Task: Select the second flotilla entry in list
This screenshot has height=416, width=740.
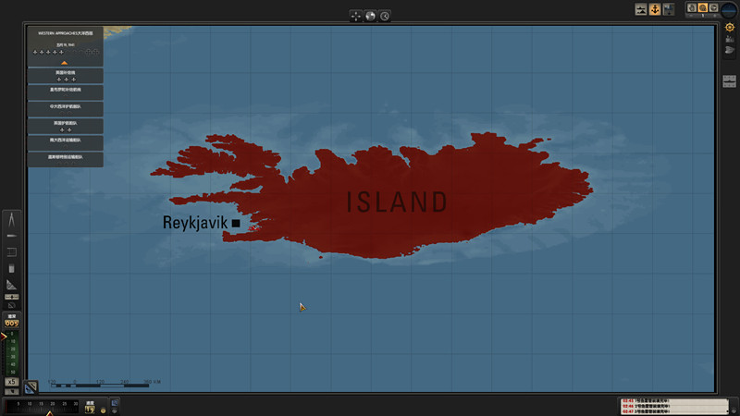Action: coord(64,91)
